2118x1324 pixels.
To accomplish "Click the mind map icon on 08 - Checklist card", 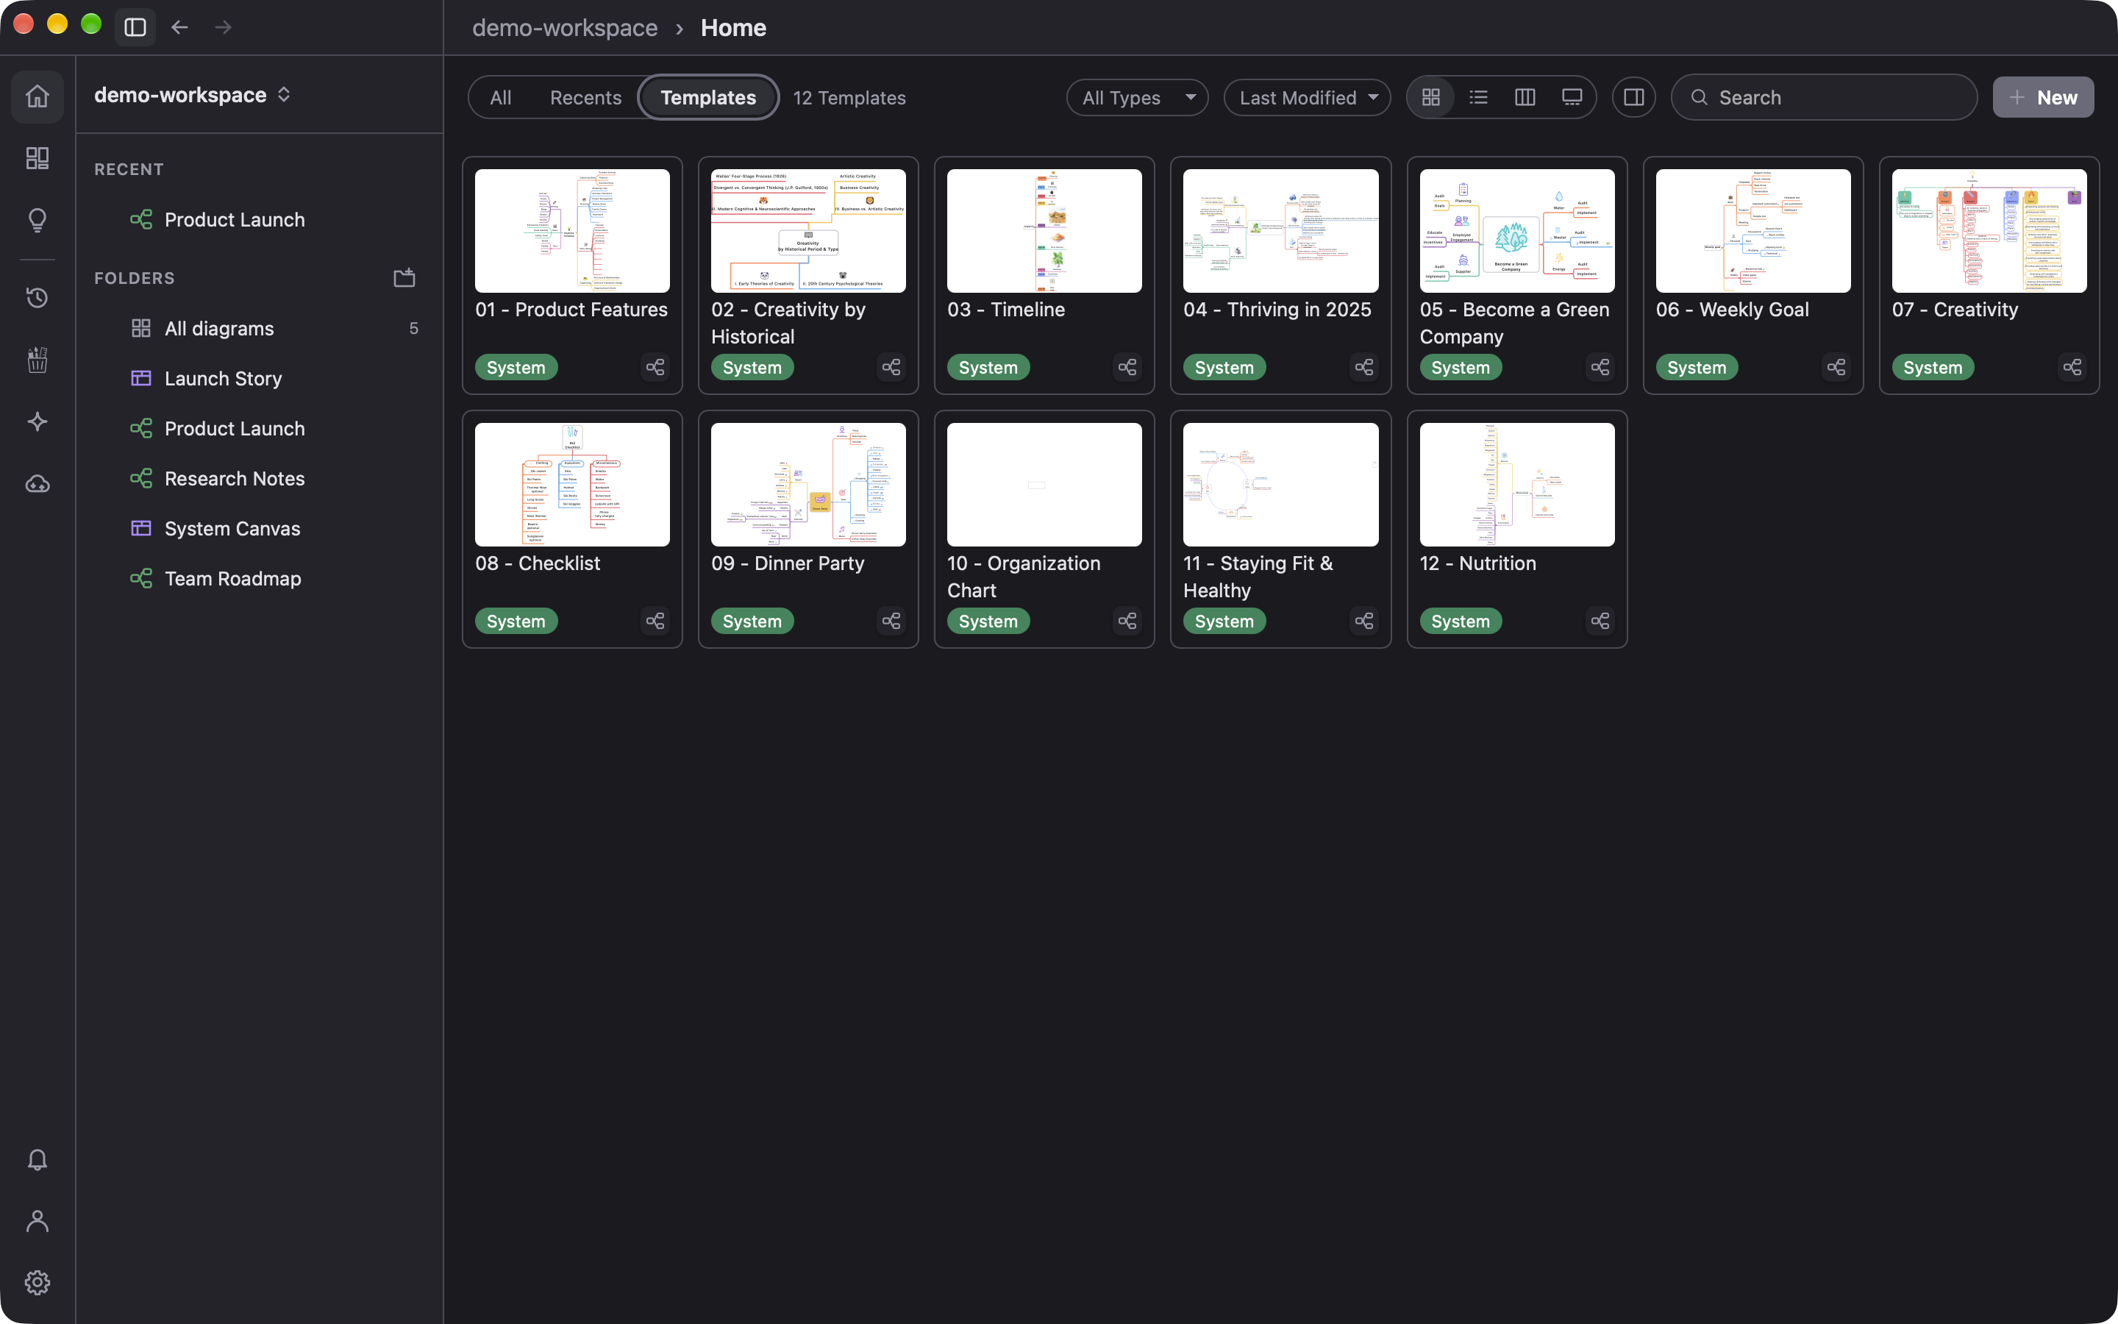I will pos(655,621).
